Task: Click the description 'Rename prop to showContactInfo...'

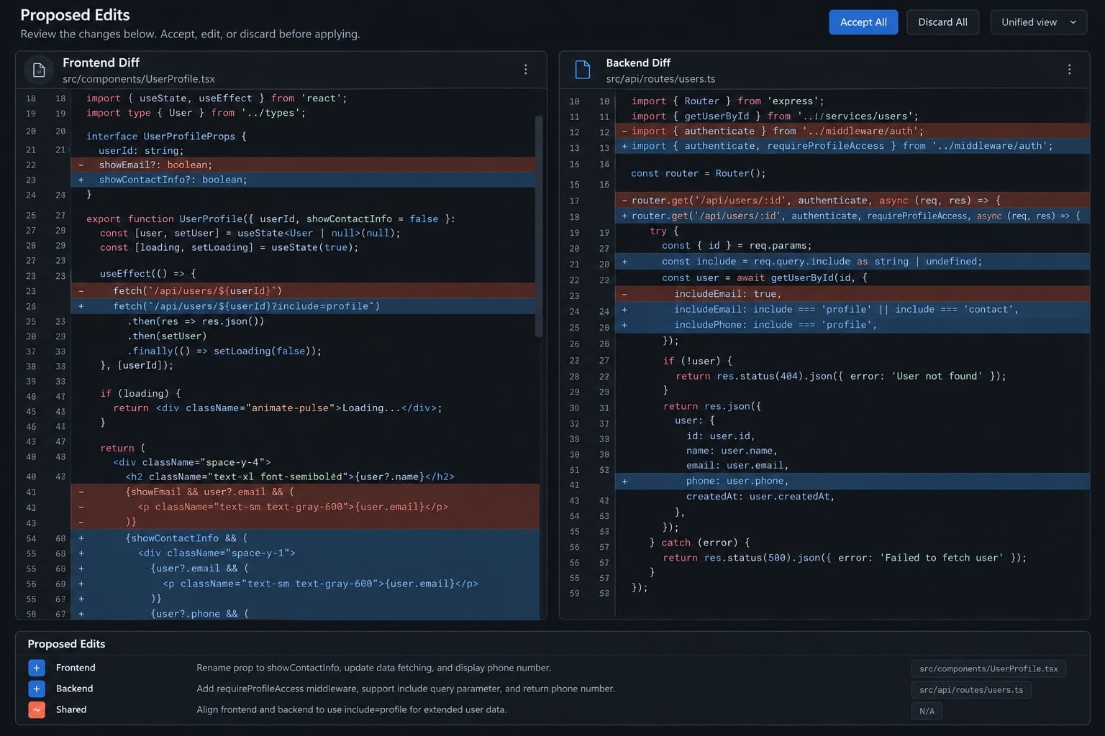Action: [x=373, y=668]
